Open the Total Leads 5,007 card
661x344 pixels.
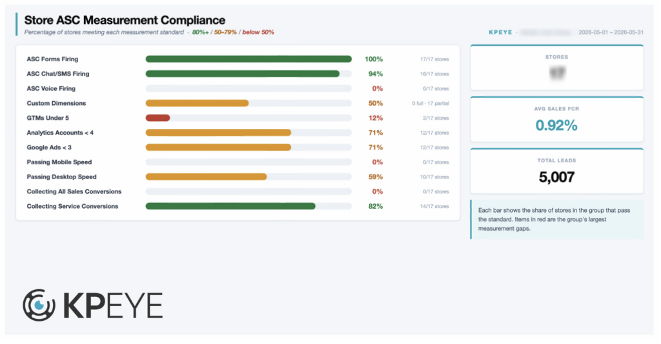557,171
